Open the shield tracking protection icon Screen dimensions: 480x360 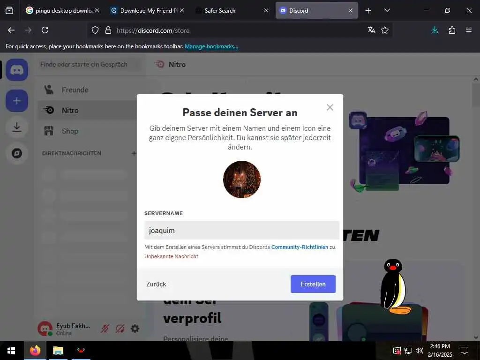tap(95, 30)
